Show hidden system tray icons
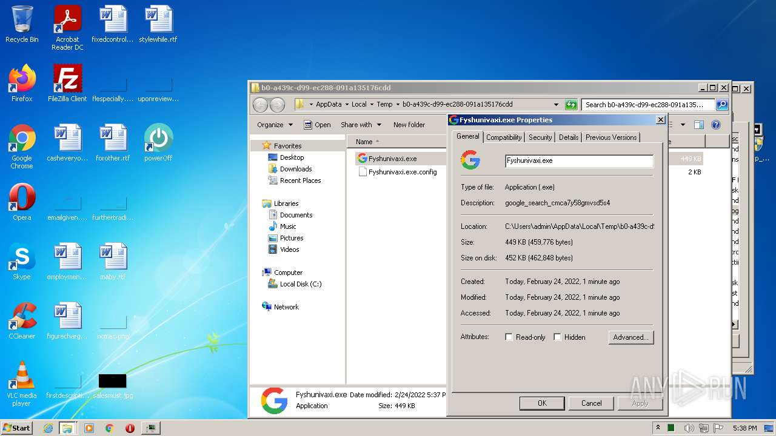This screenshot has width=776, height=436. (658, 428)
